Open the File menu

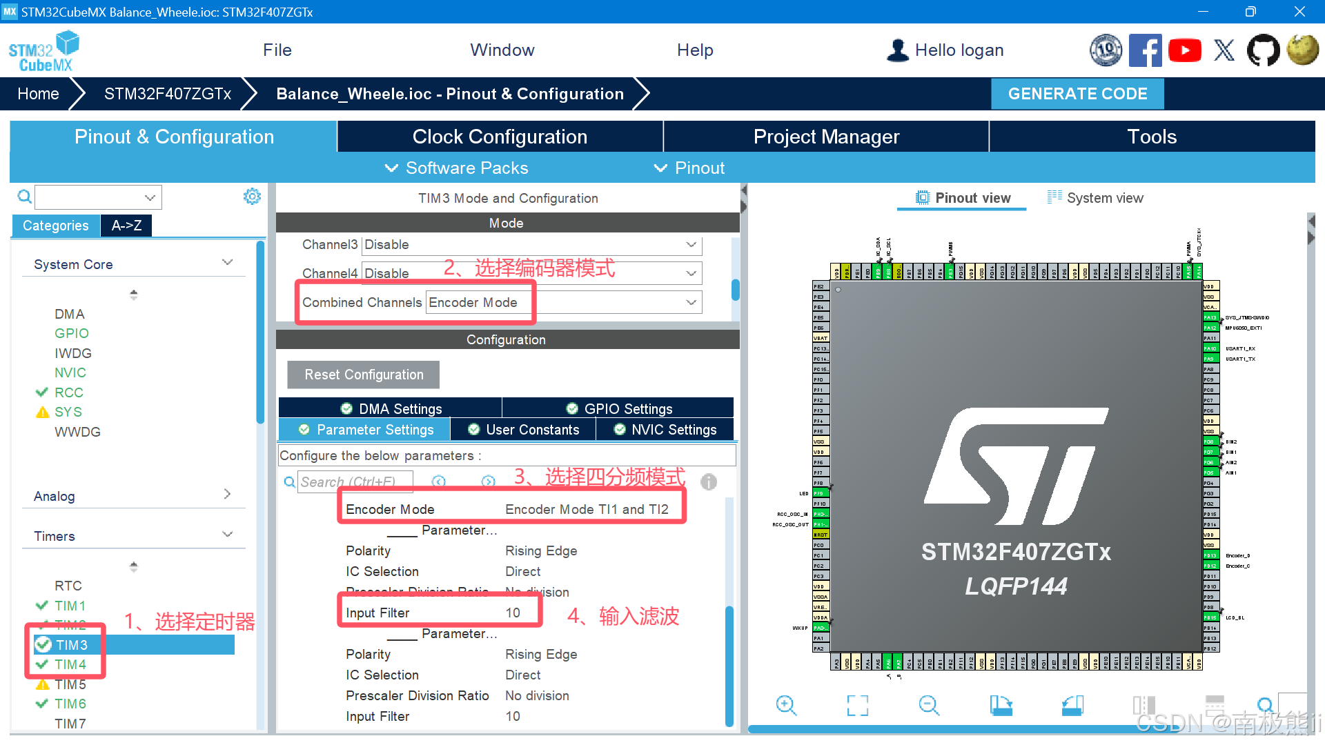click(277, 50)
